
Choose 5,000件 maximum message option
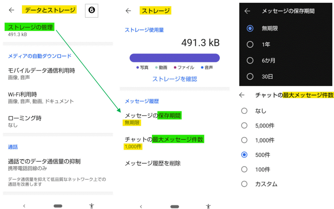pos(244,125)
